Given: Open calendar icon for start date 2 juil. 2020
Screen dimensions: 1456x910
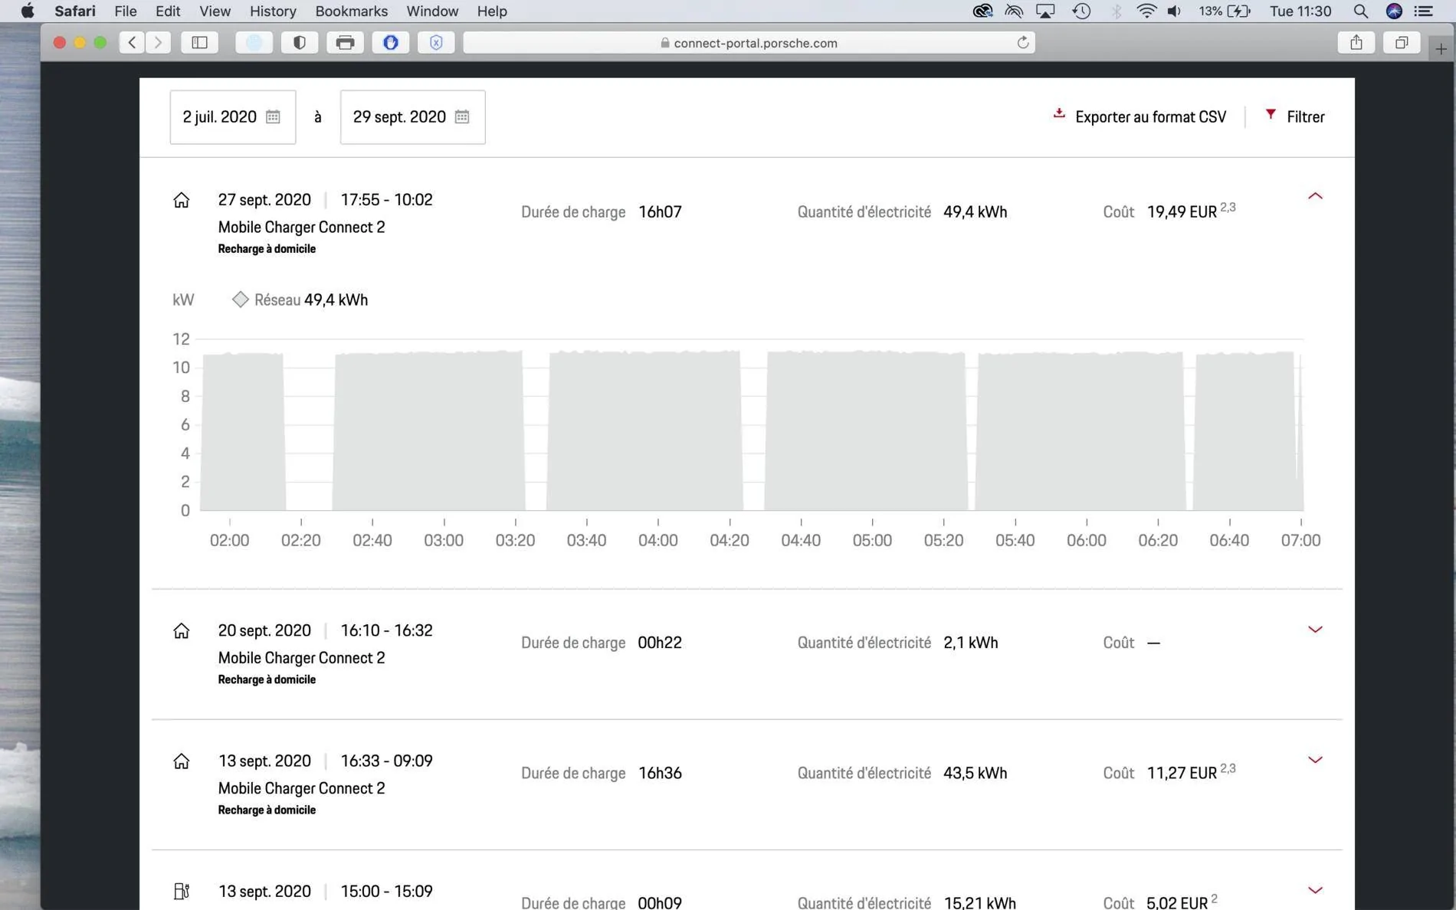Looking at the screenshot, I should pos(273,116).
